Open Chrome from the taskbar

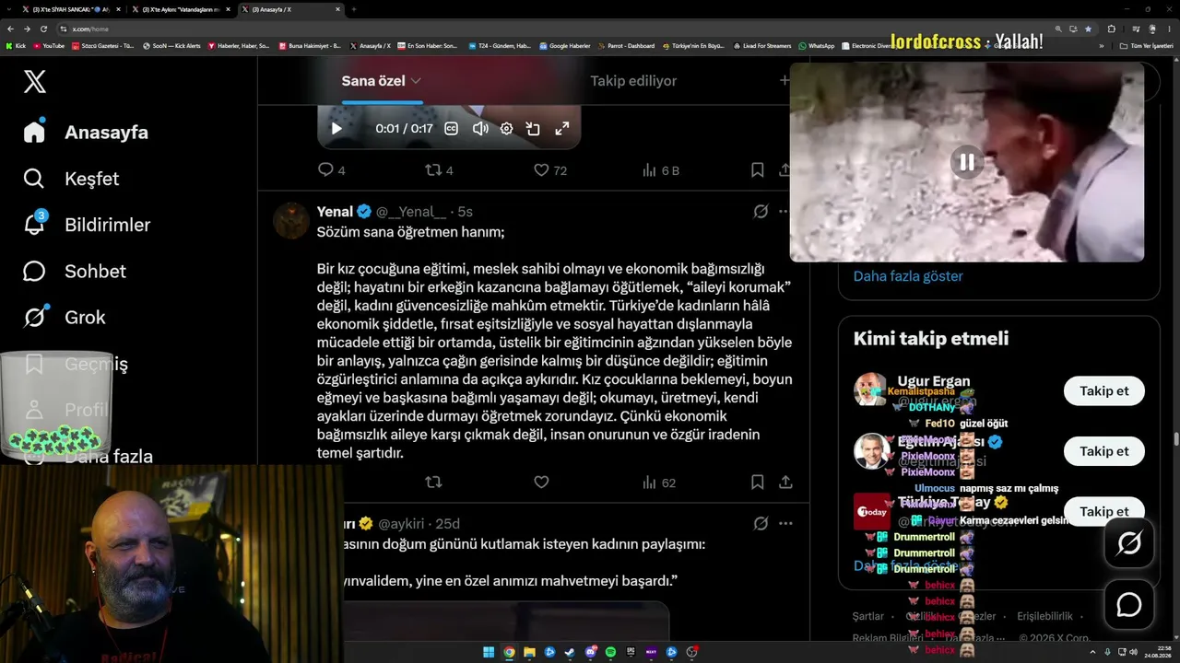[509, 652]
